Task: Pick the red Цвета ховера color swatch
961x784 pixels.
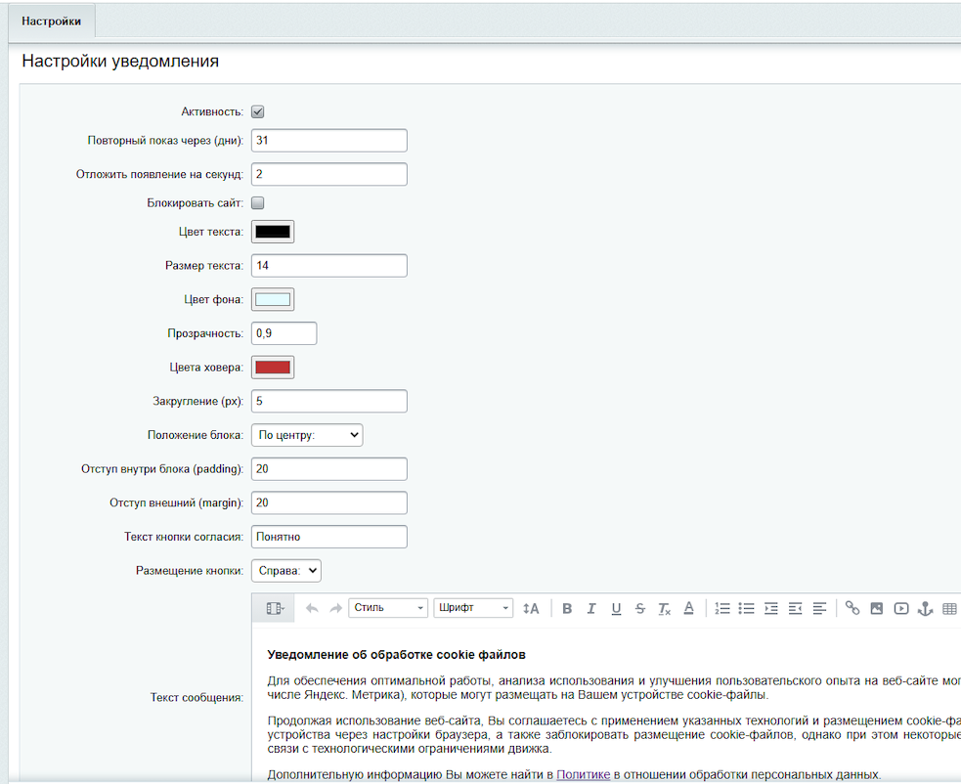Action: (x=273, y=368)
